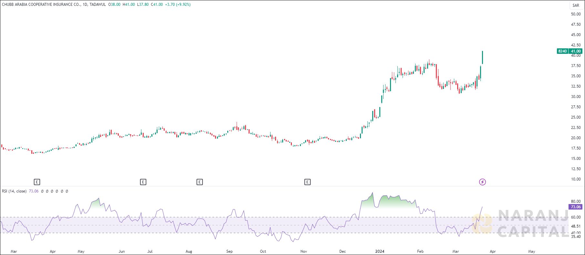This screenshot has height=255, width=585.
Task: Click the 32.50 price axis level
Action: 576,86
